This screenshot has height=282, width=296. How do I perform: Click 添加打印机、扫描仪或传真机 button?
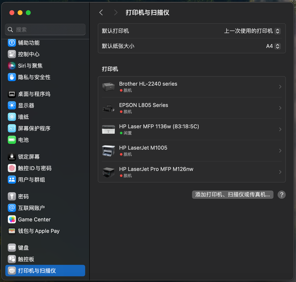point(232,195)
